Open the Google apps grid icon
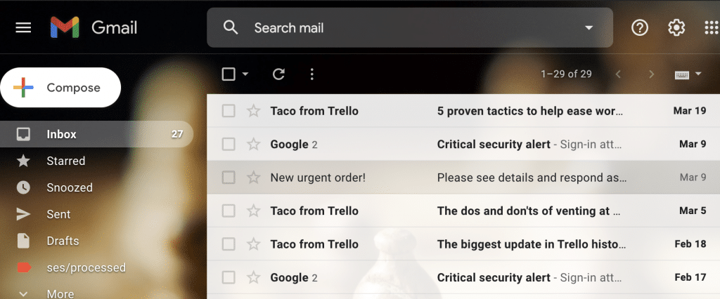 (711, 27)
